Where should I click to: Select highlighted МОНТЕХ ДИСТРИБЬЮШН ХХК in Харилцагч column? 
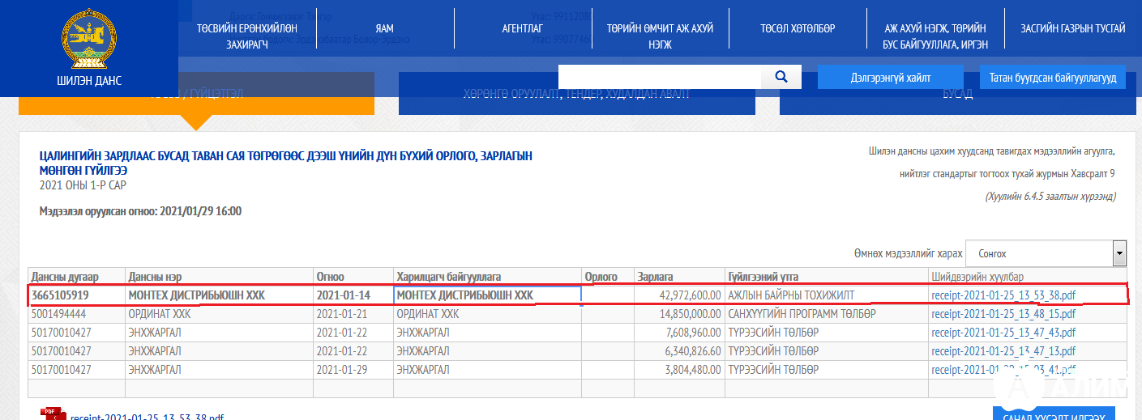[x=487, y=295]
